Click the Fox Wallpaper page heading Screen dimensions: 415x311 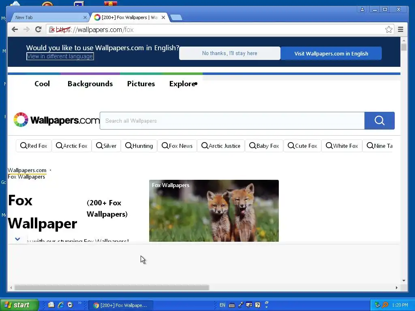(42, 212)
